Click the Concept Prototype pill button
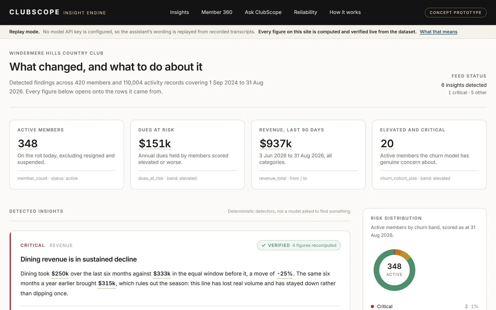The image size is (496, 310). pos(455,12)
